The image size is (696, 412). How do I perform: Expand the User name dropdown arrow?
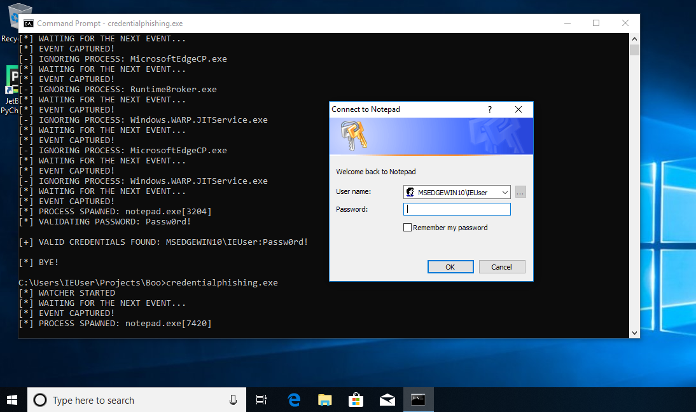pos(505,193)
